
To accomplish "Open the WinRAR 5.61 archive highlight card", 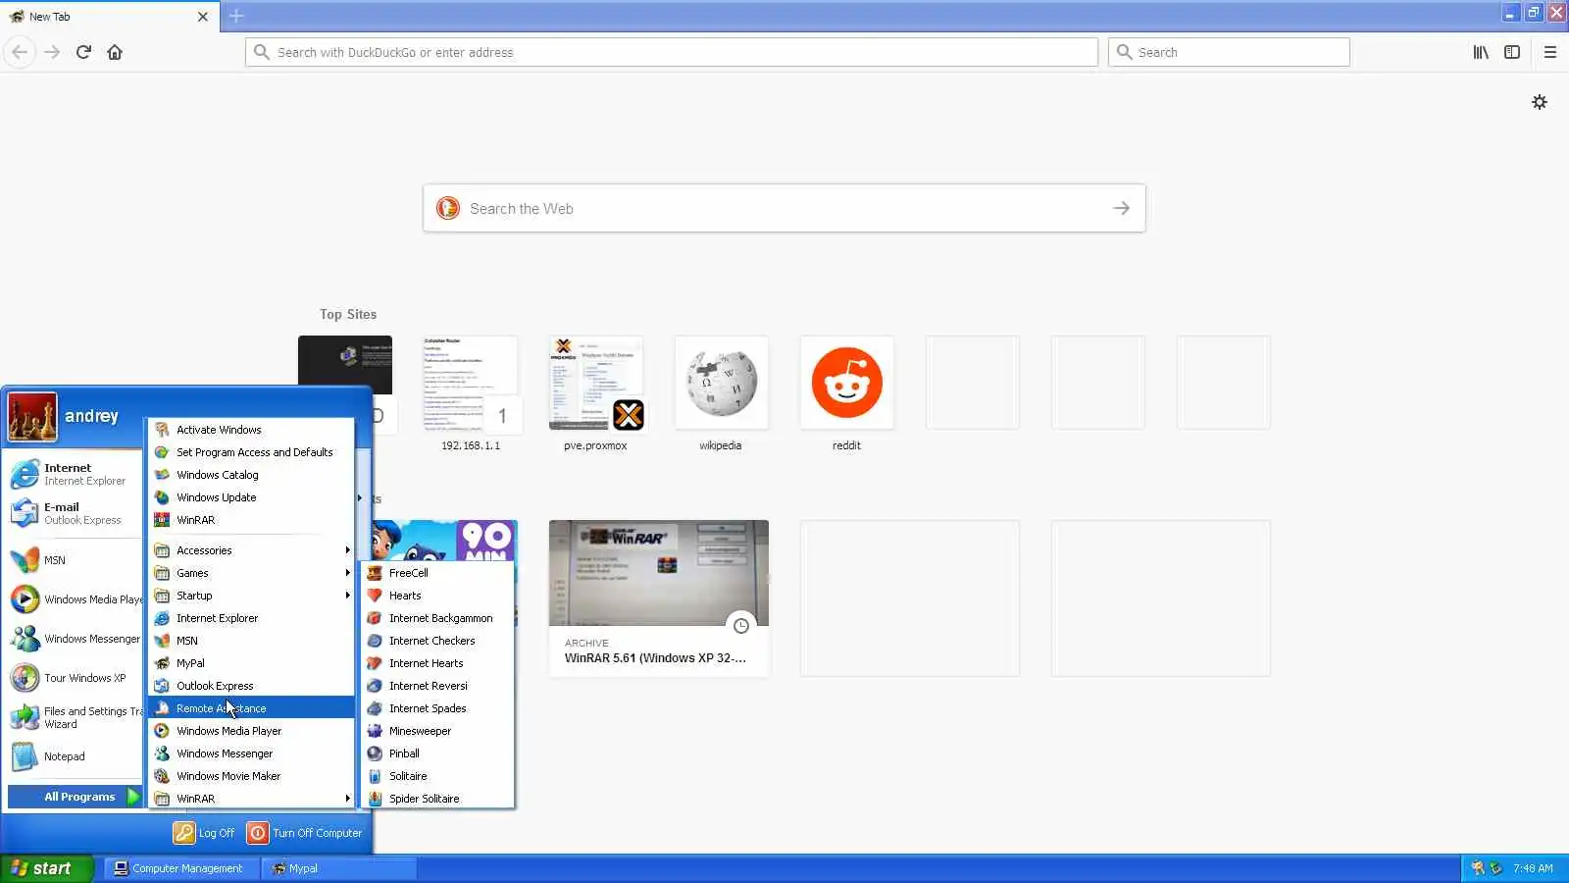I will pos(658,598).
